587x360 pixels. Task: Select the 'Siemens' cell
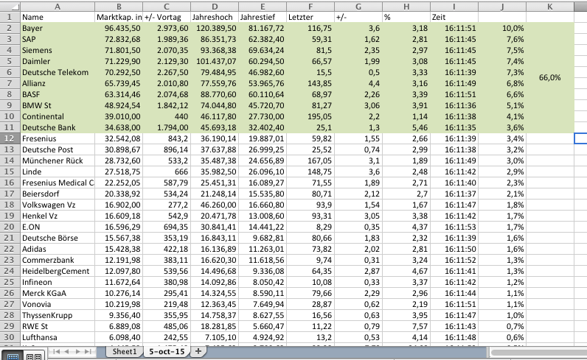(x=58, y=50)
